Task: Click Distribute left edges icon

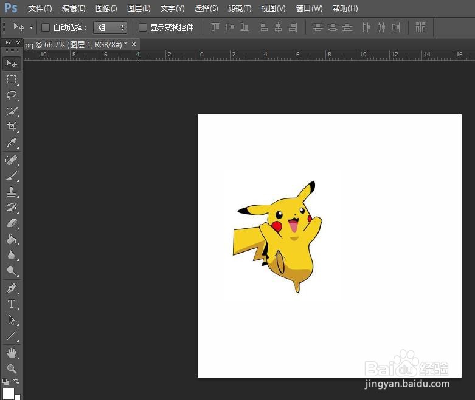Action: point(367,27)
